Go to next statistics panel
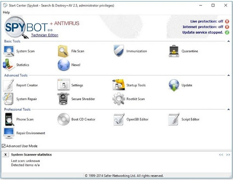Viewport: 233px width, 180px height. pyautogui.click(x=228, y=155)
